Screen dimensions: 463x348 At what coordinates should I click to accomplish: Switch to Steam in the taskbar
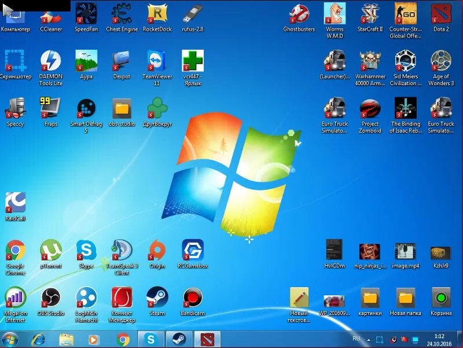(179, 339)
